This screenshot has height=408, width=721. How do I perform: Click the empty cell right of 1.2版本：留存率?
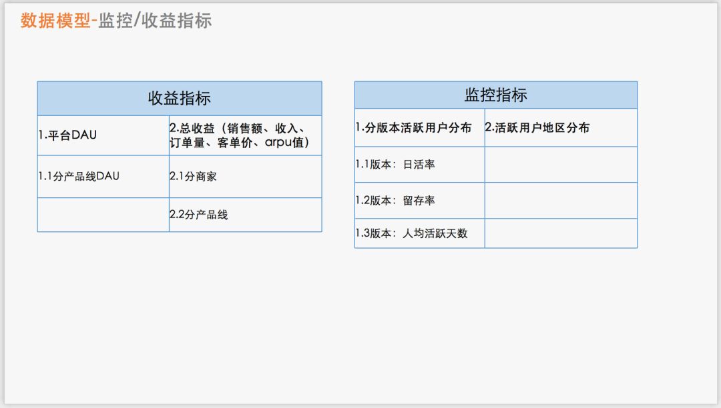pyautogui.click(x=561, y=199)
